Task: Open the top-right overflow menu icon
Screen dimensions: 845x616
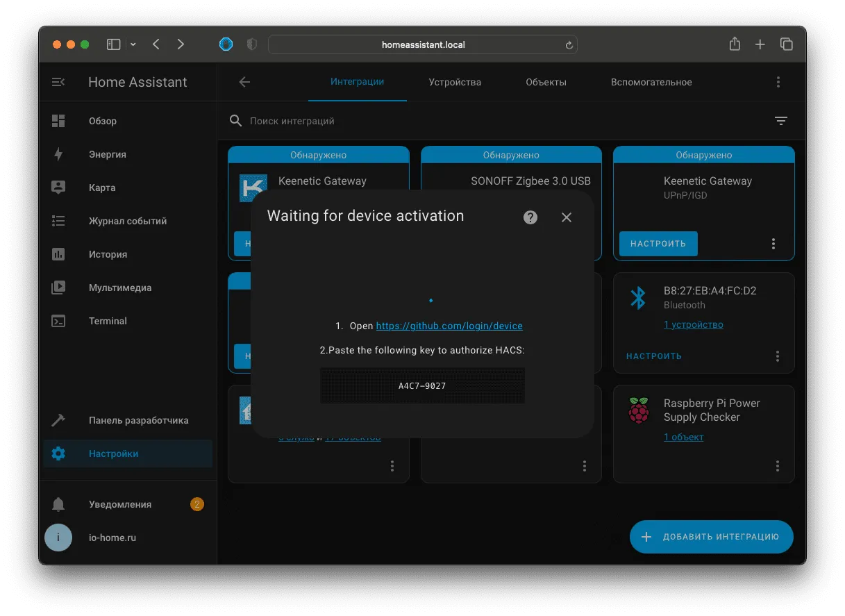Action: (x=778, y=82)
